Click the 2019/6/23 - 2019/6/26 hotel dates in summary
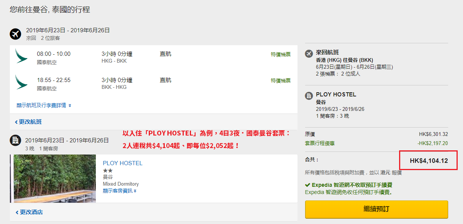The height and width of the screenshot is (224, 463). click(340, 109)
